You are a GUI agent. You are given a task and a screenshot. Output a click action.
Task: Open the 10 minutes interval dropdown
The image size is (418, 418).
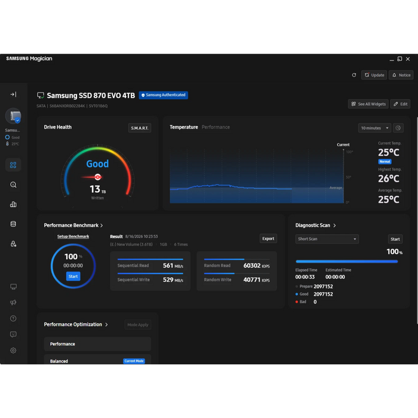pos(374,128)
